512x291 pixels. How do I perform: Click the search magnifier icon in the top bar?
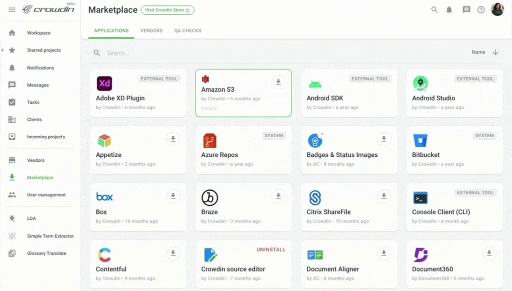coord(434,9)
